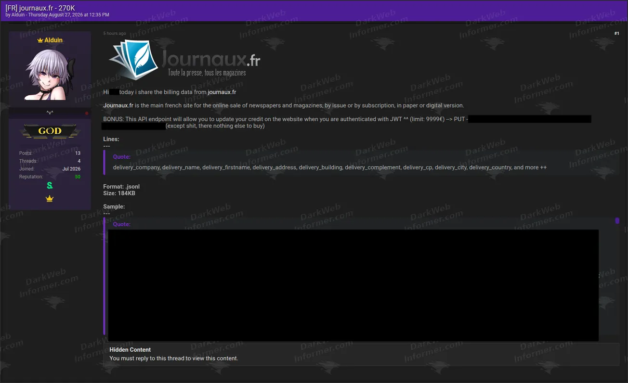Open thread title '[FR] journaux.fr - 270K'

pyautogui.click(x=40, y=8)
